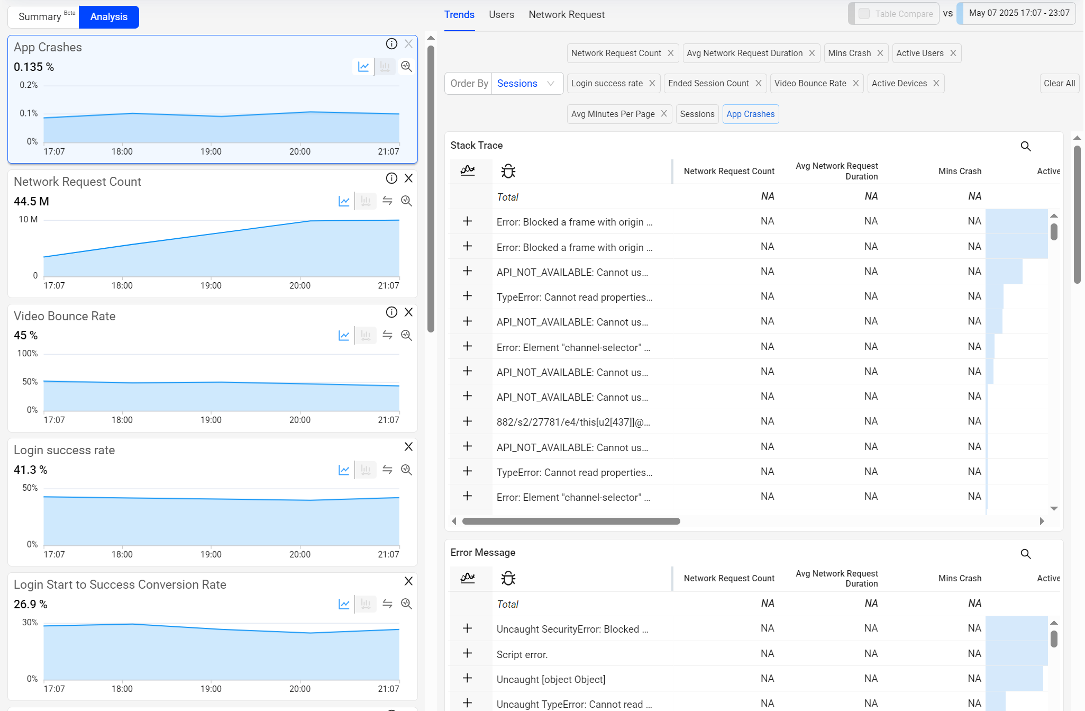Click Stack Trace horizontal scrollbar
This screenshot has width=1085, height=711.
click(571, 521)
